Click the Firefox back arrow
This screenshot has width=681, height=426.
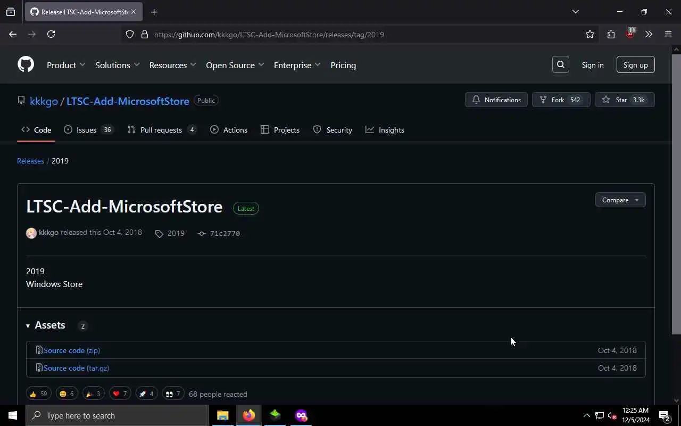13,34
